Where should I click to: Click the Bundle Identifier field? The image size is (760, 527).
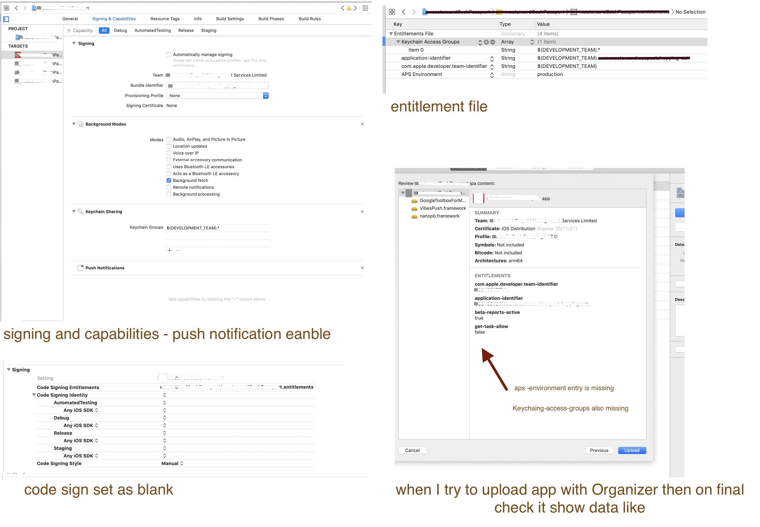coord(218,86)
